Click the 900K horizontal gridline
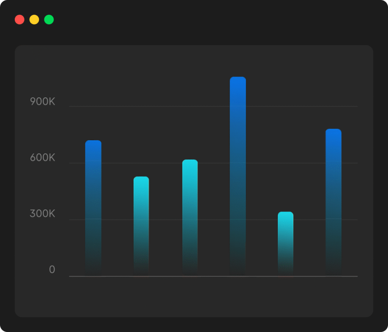Screen dimensions: 388x332 (x=159, y=106)
